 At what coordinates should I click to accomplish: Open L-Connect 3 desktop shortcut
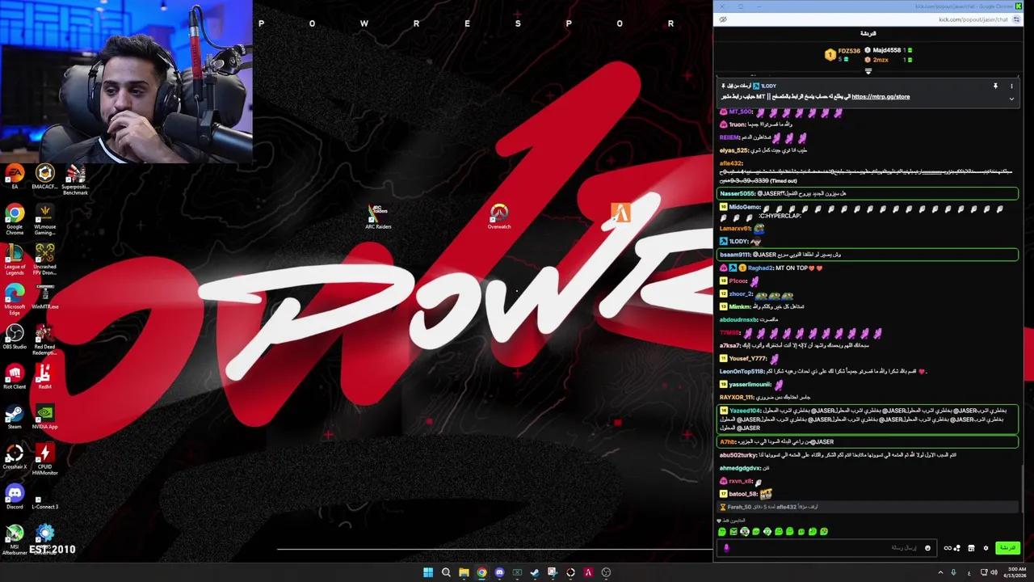[44, 503]
